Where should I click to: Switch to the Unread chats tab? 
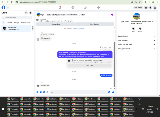[9, 23]
